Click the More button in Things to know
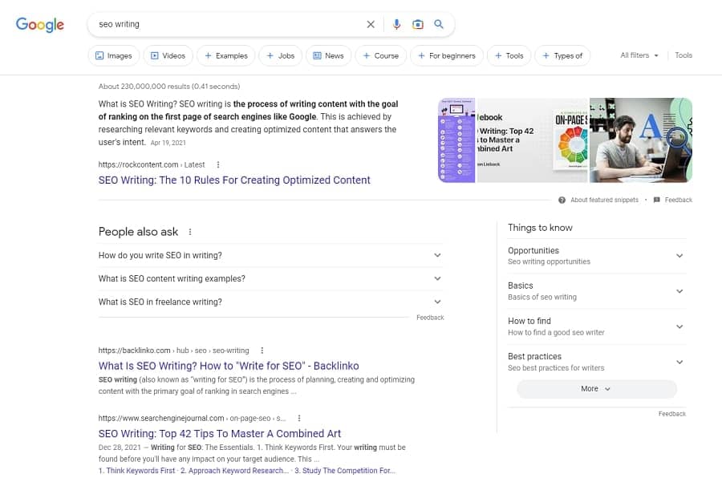 pos(597,389)
